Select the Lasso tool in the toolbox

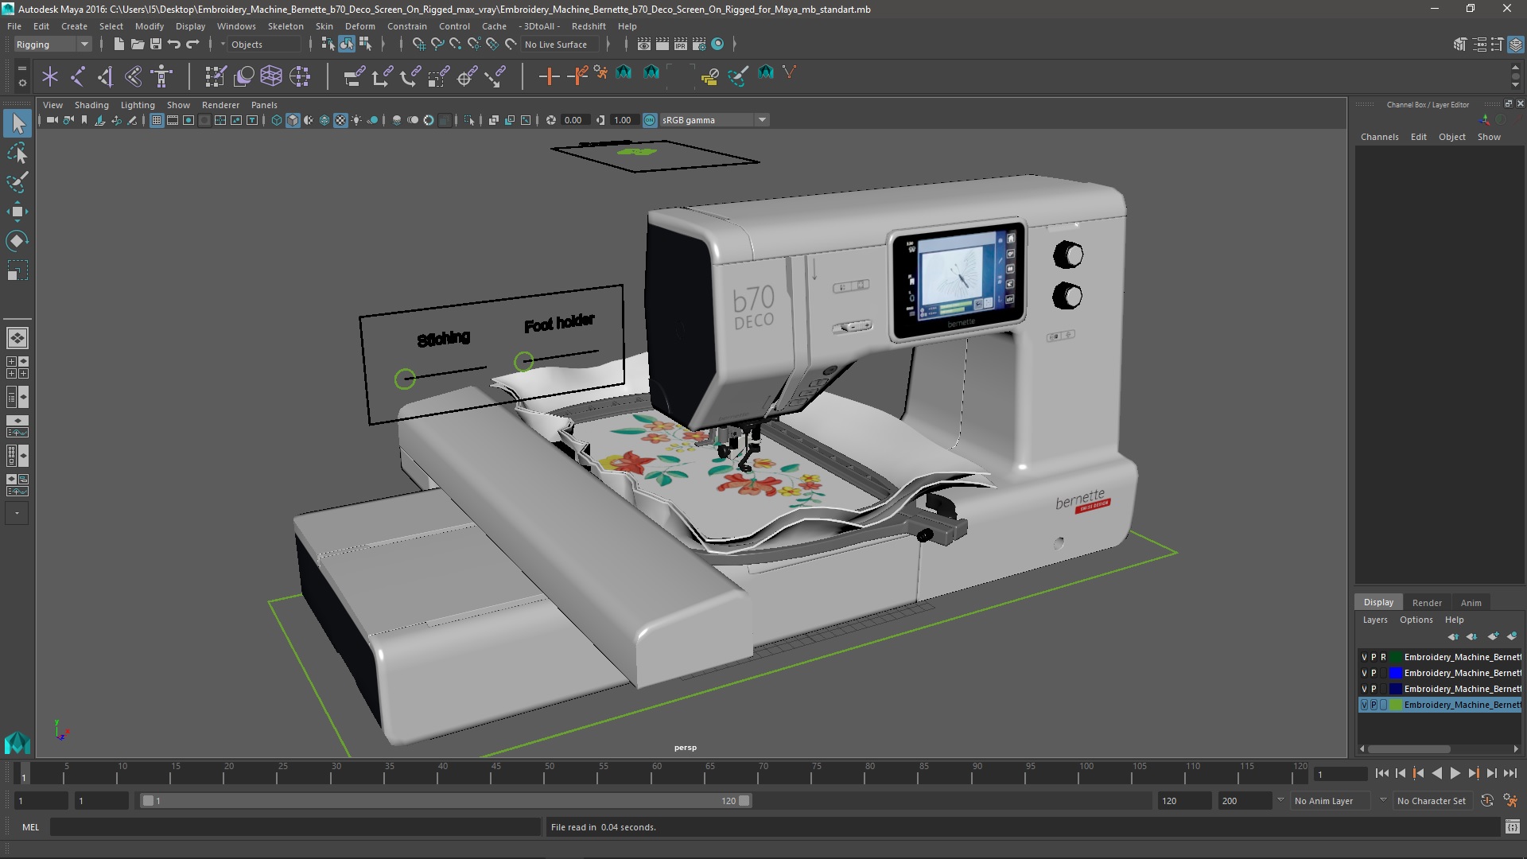(x=17, y=153)
